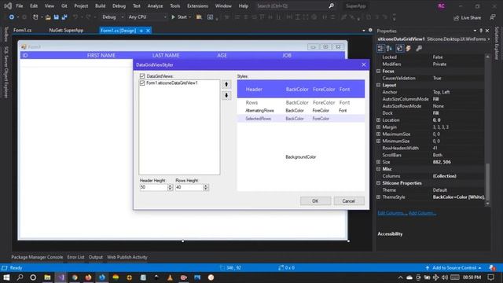
Task: Open the Extensions menu
Action: pyautogui.click(x=197, y=6)
